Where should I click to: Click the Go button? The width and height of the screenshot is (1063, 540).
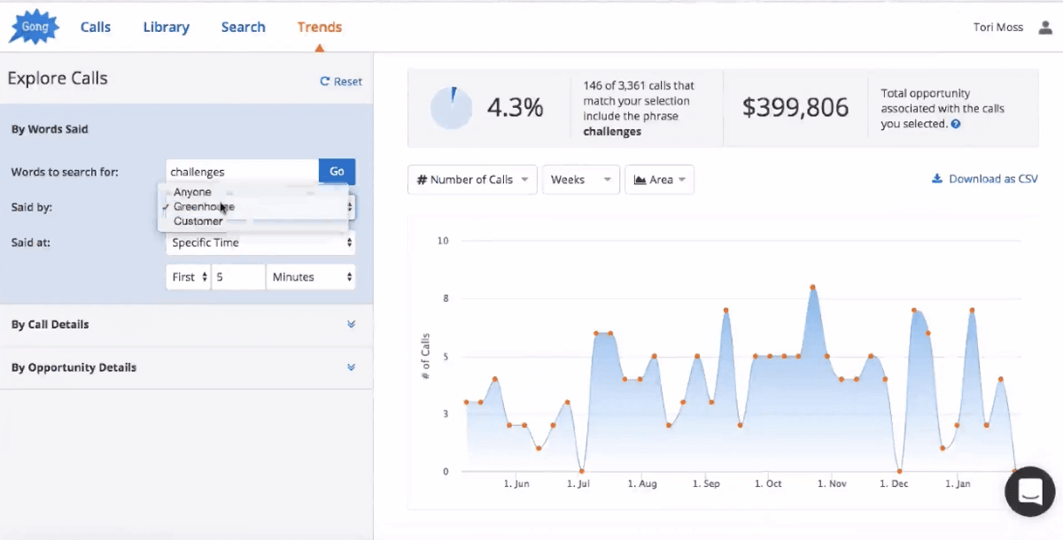(x=337, y=171)
